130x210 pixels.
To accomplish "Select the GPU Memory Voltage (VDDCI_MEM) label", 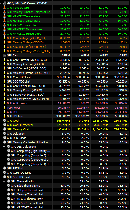I will pyautogui.click(x=29, y=51).
